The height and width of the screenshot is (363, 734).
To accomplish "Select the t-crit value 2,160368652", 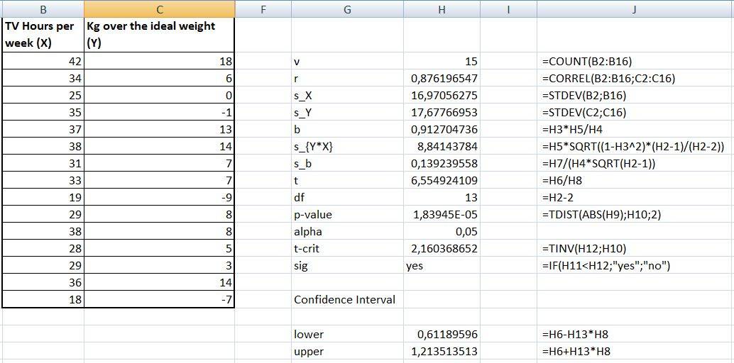I will coord(442,249).
